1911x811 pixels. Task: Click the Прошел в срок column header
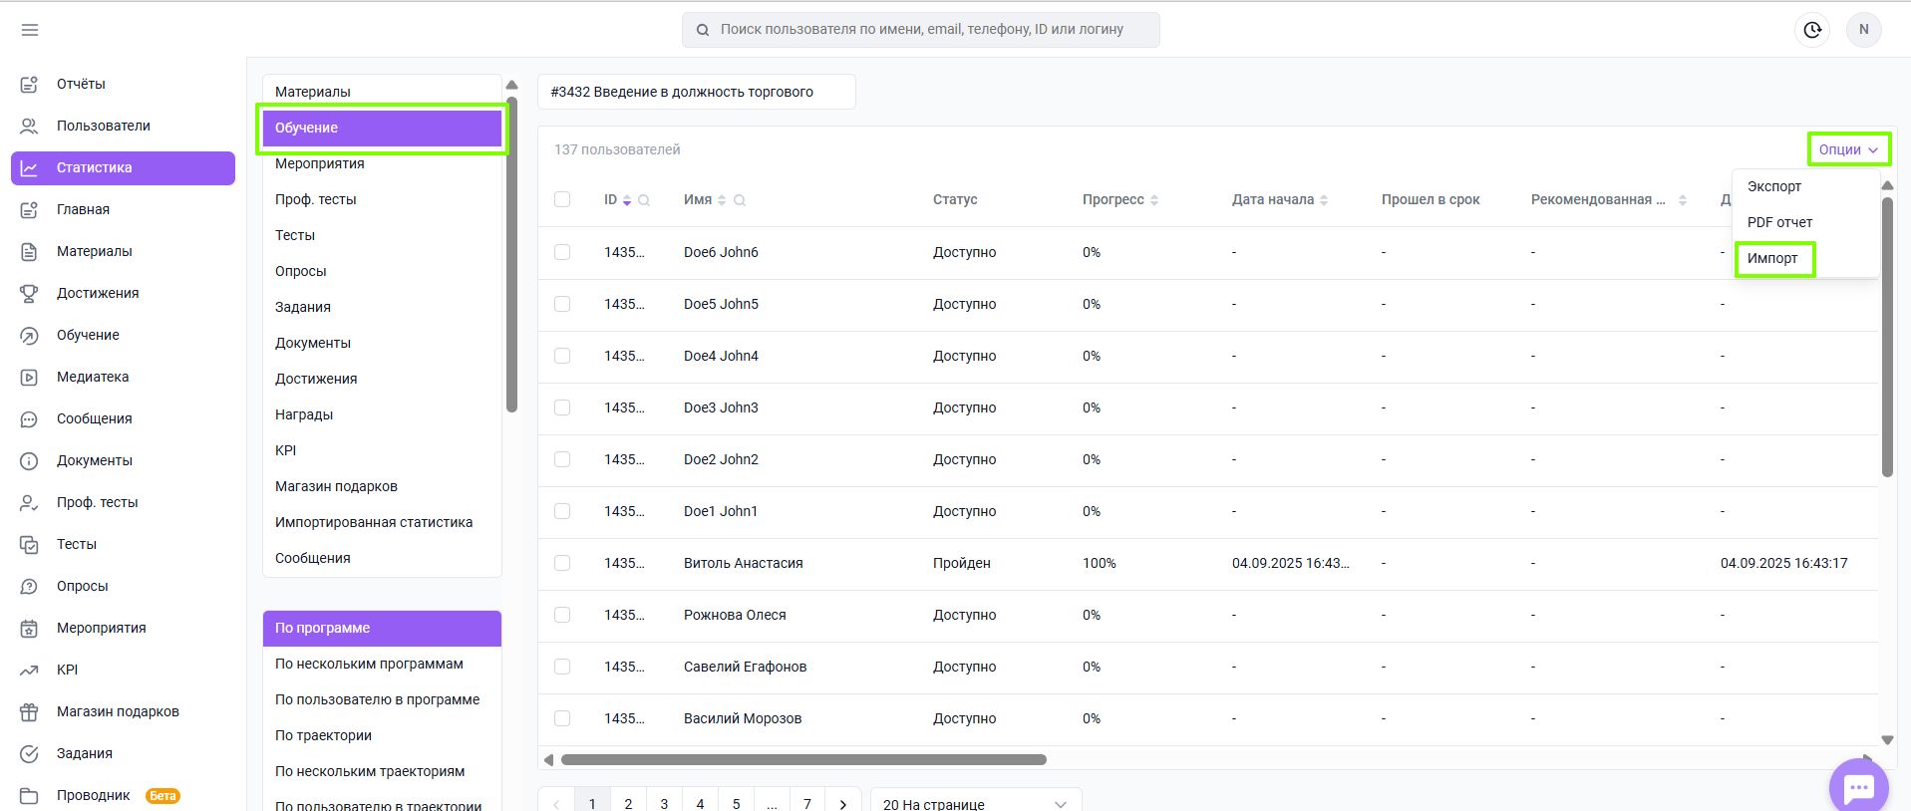[1431, 200]
